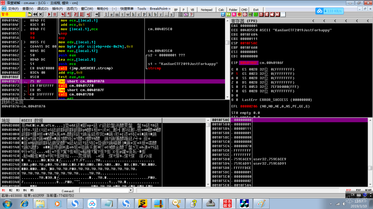The image size is (373, 209).
Task: Click the Open file toolbar icon
Action: [x=30, y=14]
